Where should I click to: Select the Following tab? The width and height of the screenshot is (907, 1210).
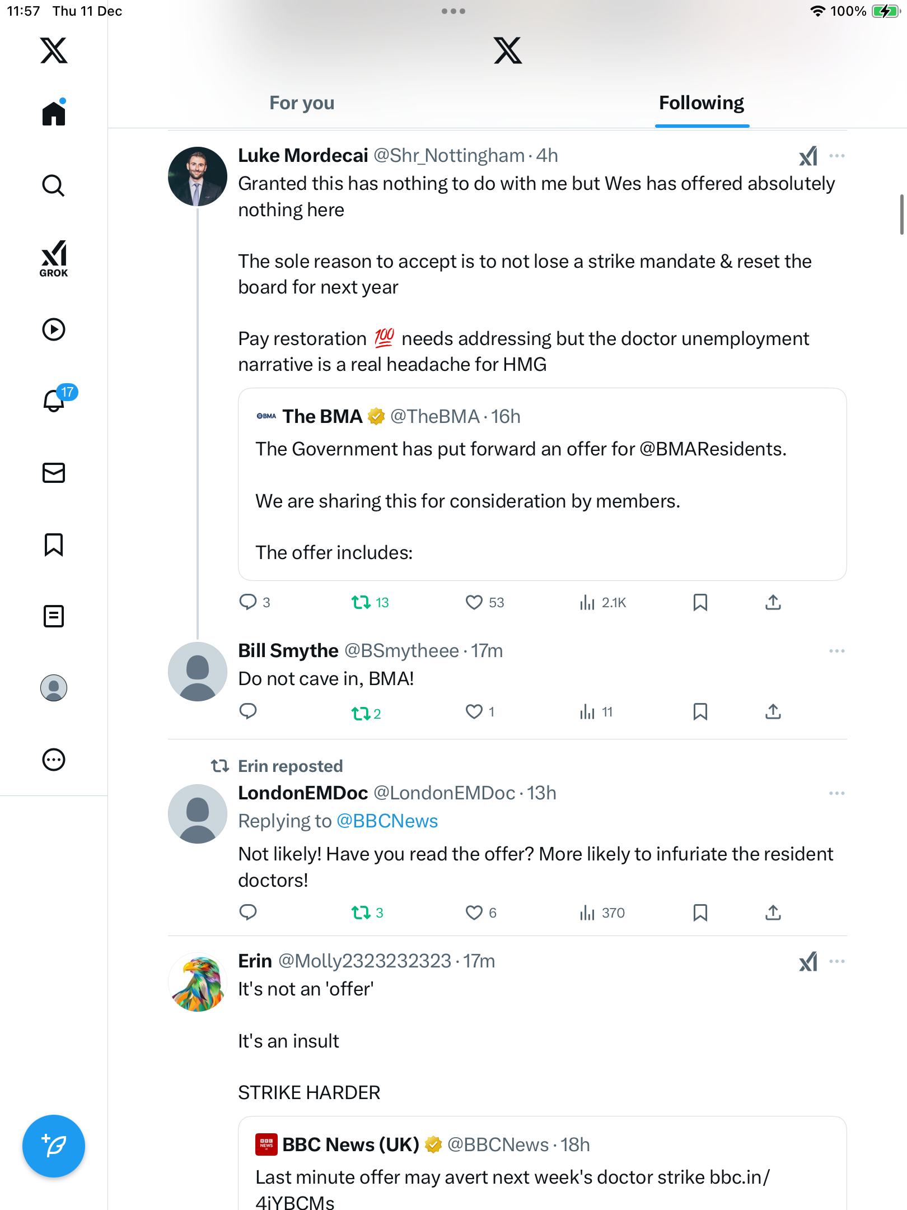(x=701, y=103)
